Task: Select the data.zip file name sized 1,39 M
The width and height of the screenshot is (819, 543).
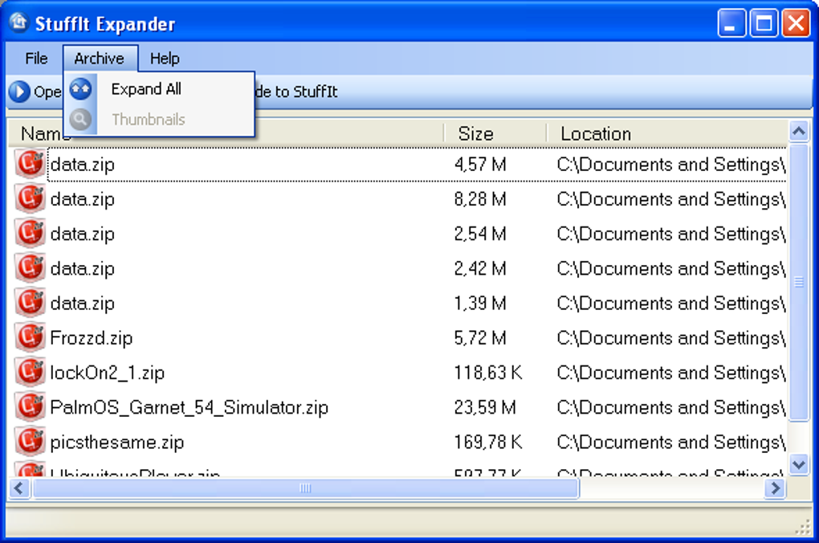Action: pyautogui.click(x=83, y=303)
